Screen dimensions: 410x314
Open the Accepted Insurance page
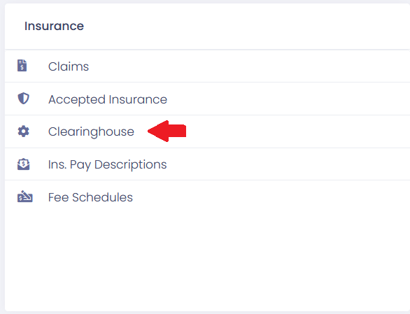pyautogui.click(x=207, y=99)
